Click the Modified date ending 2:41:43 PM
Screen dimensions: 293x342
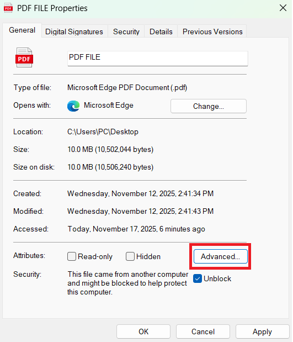(141, 211)
